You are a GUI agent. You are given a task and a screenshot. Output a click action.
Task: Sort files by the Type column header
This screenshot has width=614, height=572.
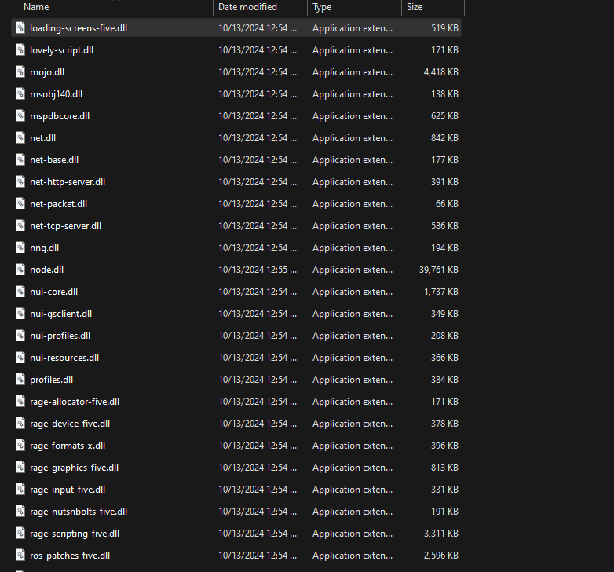pos(322,7)
